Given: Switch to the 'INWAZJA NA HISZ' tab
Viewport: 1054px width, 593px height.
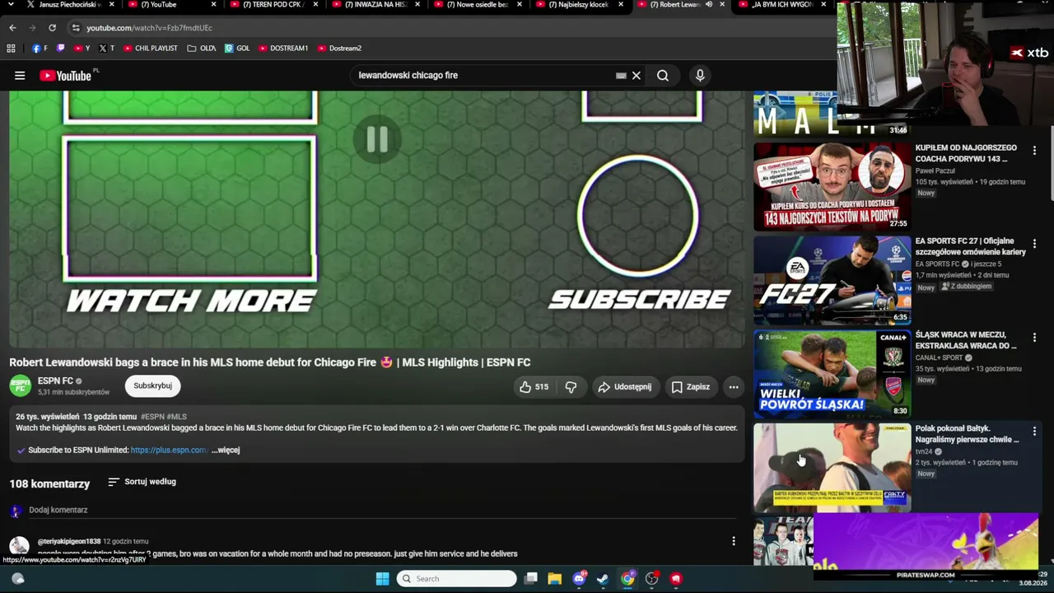Looking at the screenshot, I should point(374,5).
